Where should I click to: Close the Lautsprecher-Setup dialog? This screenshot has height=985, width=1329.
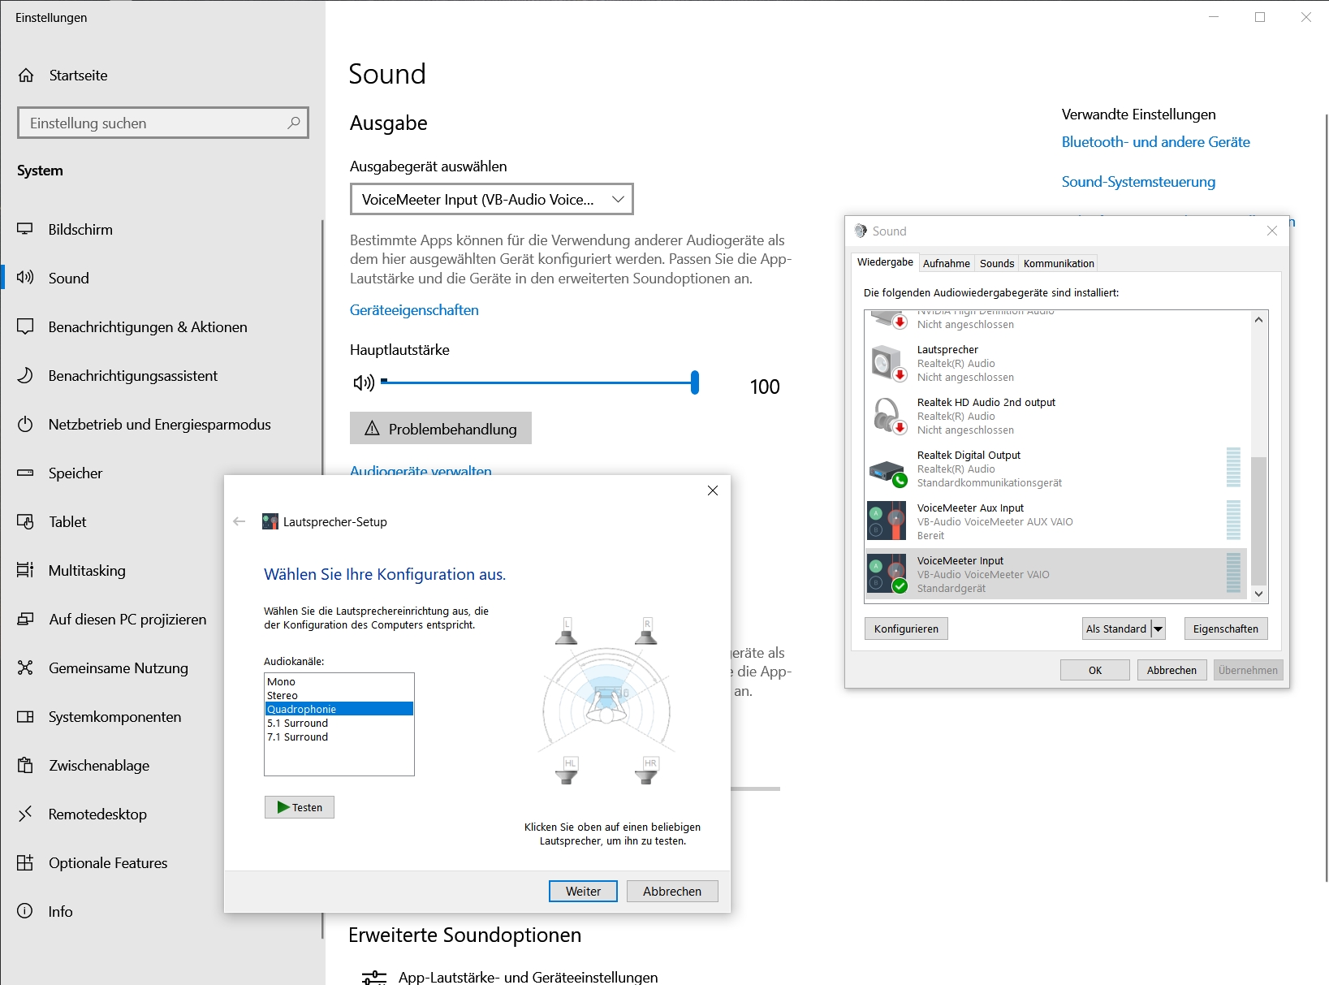(713, 490)
